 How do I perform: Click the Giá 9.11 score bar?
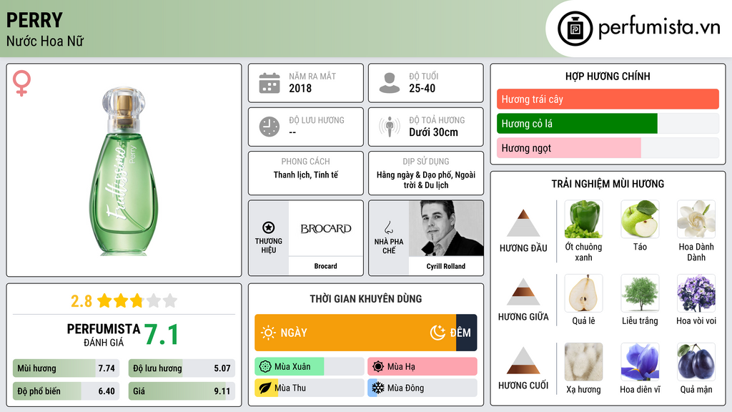[182, 391]
